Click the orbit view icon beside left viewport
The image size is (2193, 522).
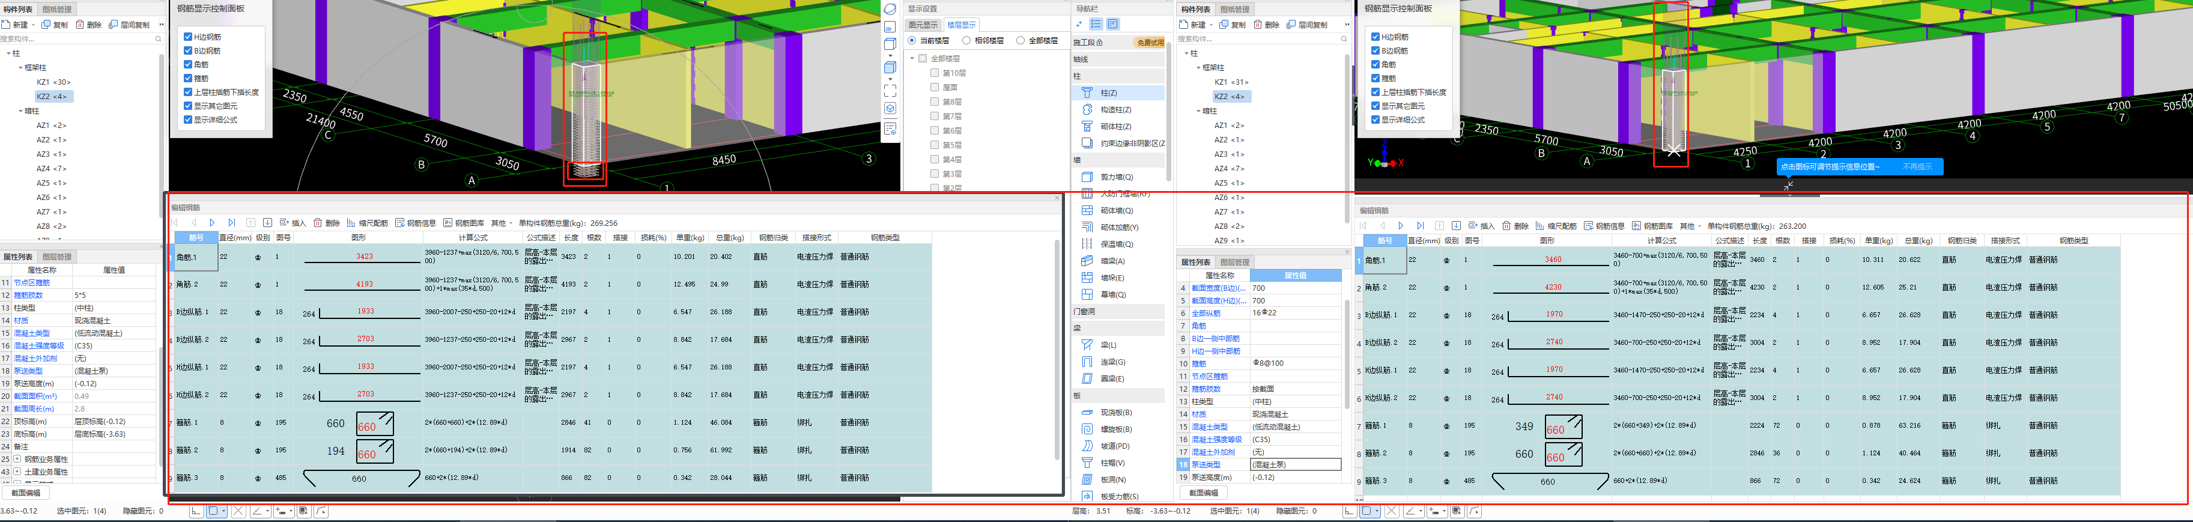tap(890, 10)
